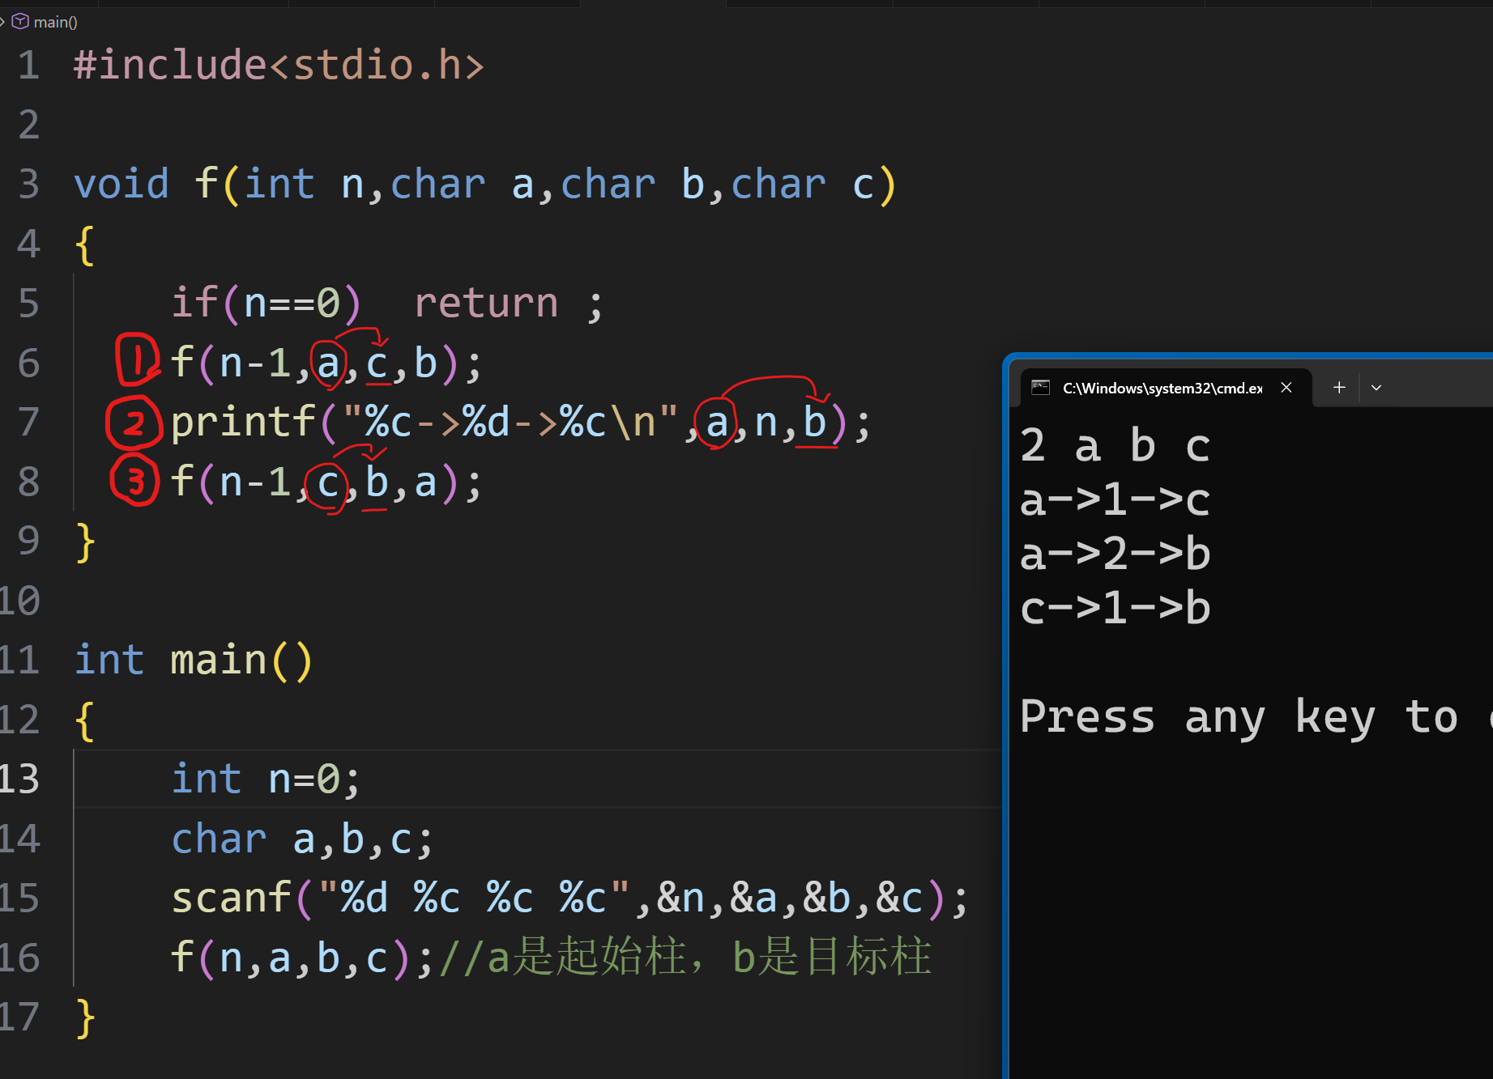Click 'int n=0;' on line 13

[266, 780]
